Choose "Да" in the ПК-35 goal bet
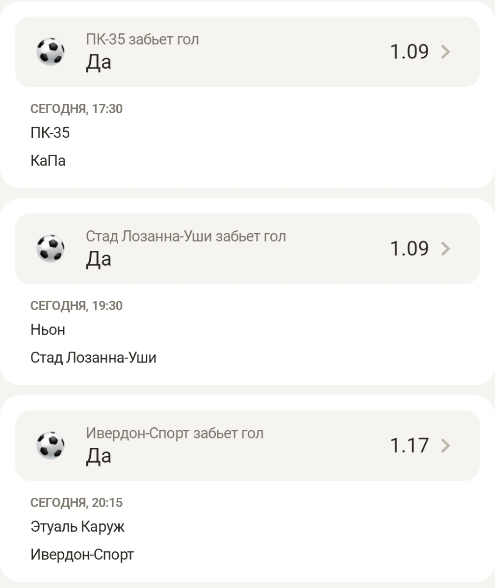Image resolution: width=495 pixels, height=588 pixels. pyautogui.click(x=99, y=62)
